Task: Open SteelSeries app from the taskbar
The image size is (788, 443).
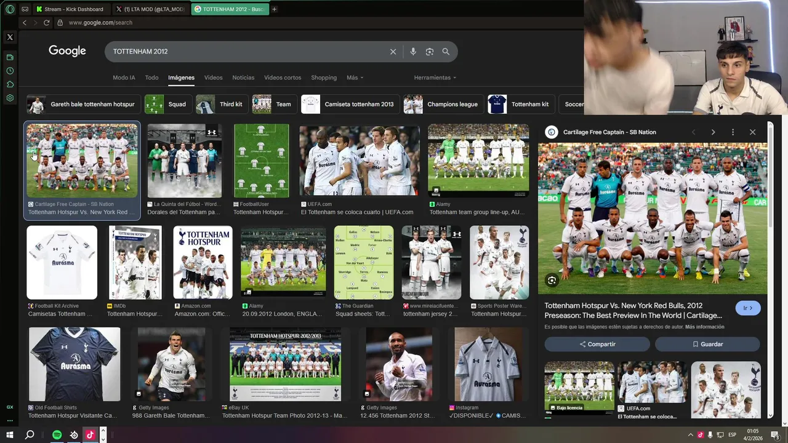Action: (74, 435)
